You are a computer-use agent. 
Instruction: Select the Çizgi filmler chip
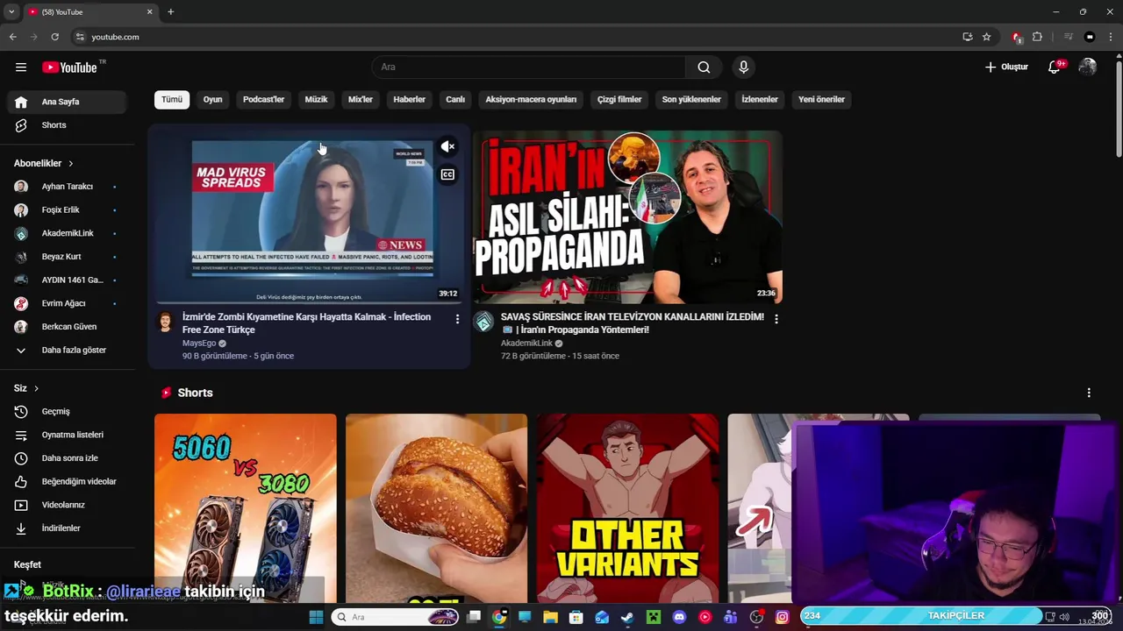619,99
